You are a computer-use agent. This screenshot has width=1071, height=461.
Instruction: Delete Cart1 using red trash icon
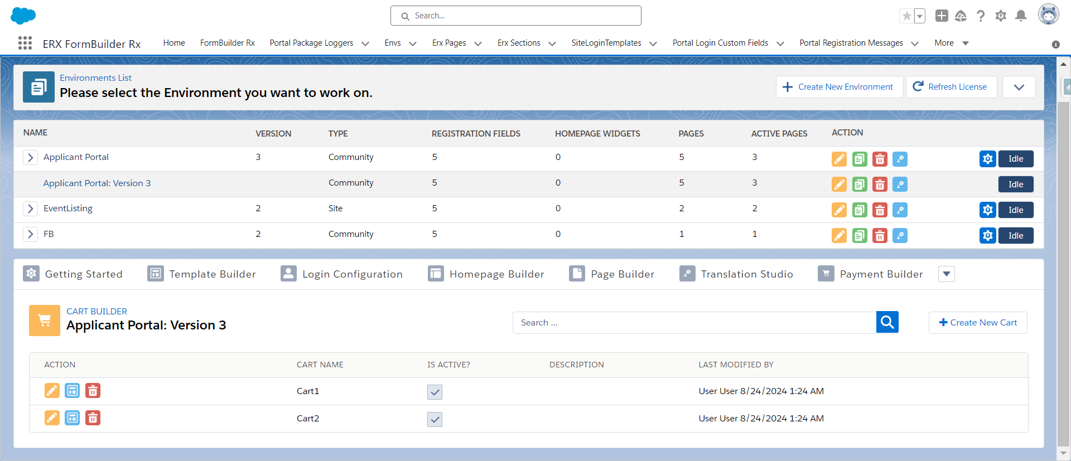tap(93, 391)
